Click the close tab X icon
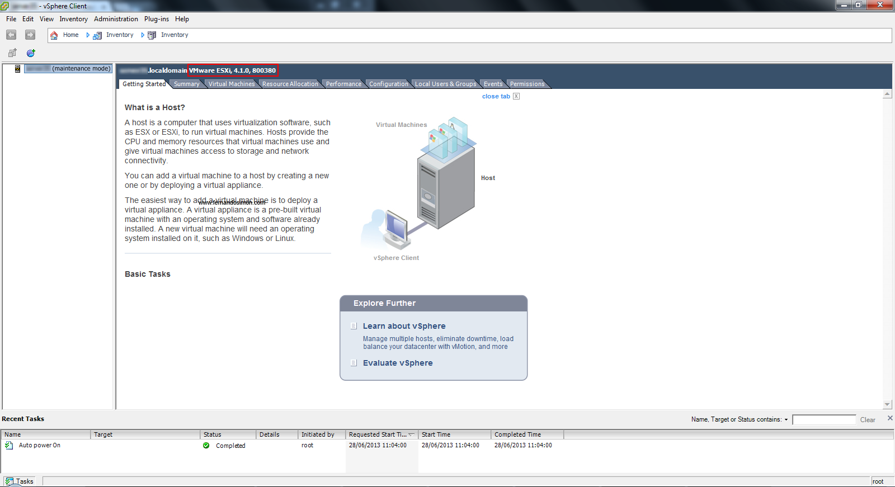The height and width of the screenshot is (487, 895). pyautogui.click(x=516, y=96)
